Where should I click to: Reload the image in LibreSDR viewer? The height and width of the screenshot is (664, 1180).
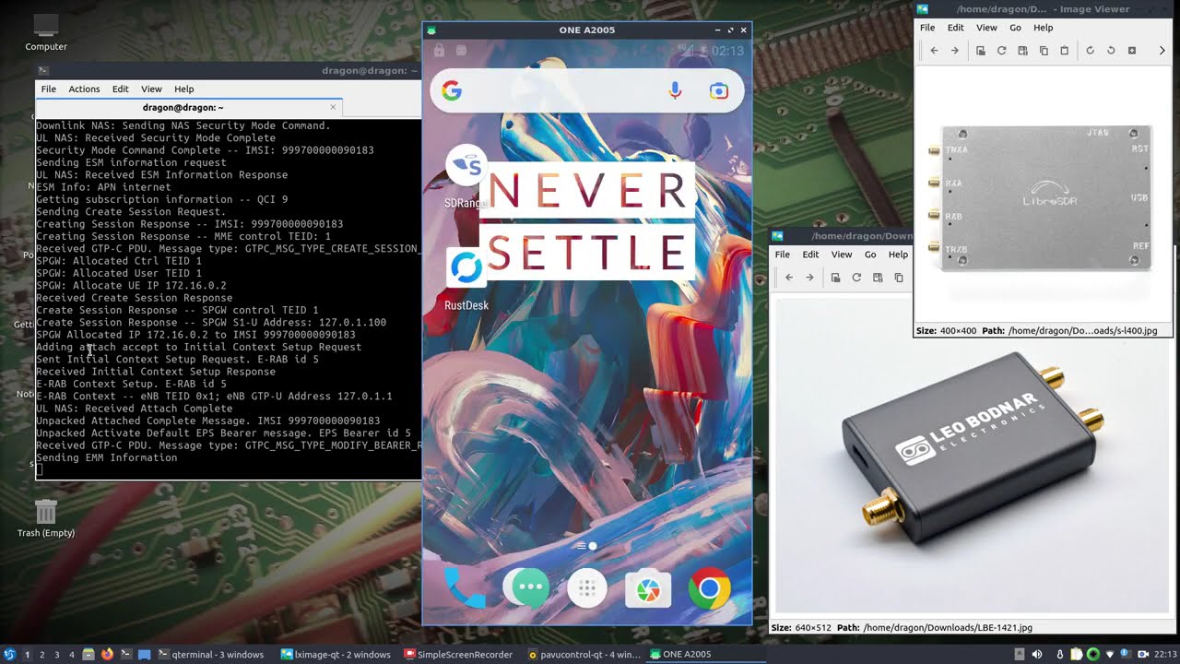tap(1001, 51)
